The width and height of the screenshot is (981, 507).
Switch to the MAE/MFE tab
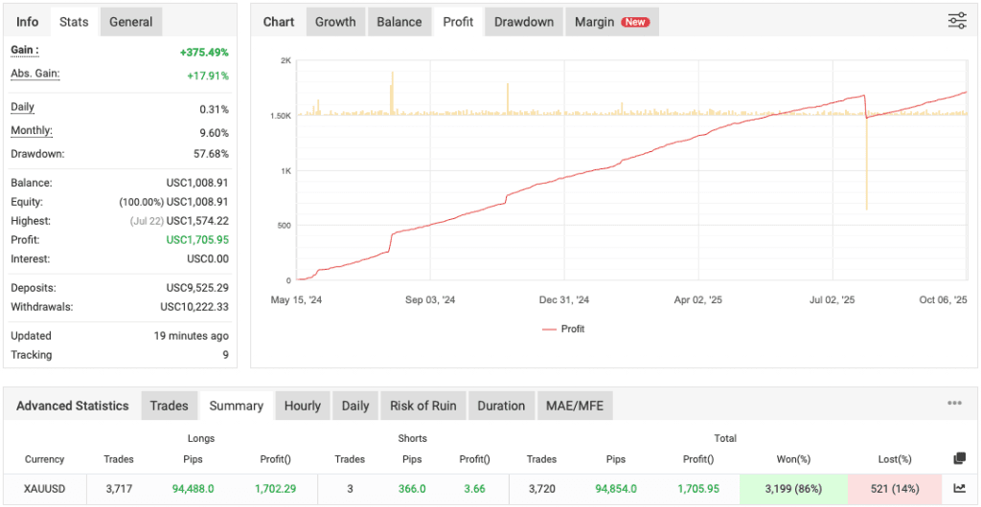click(575, 406)
